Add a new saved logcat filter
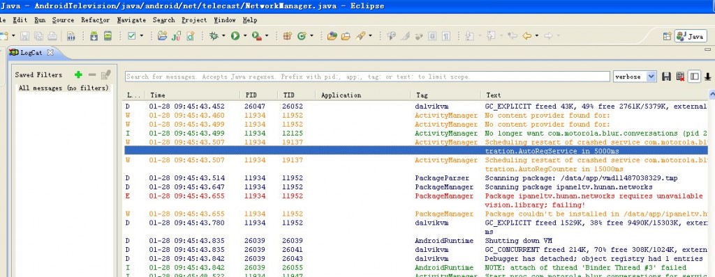715x277 pixels. pyautogui.click(x=78, y=74)
